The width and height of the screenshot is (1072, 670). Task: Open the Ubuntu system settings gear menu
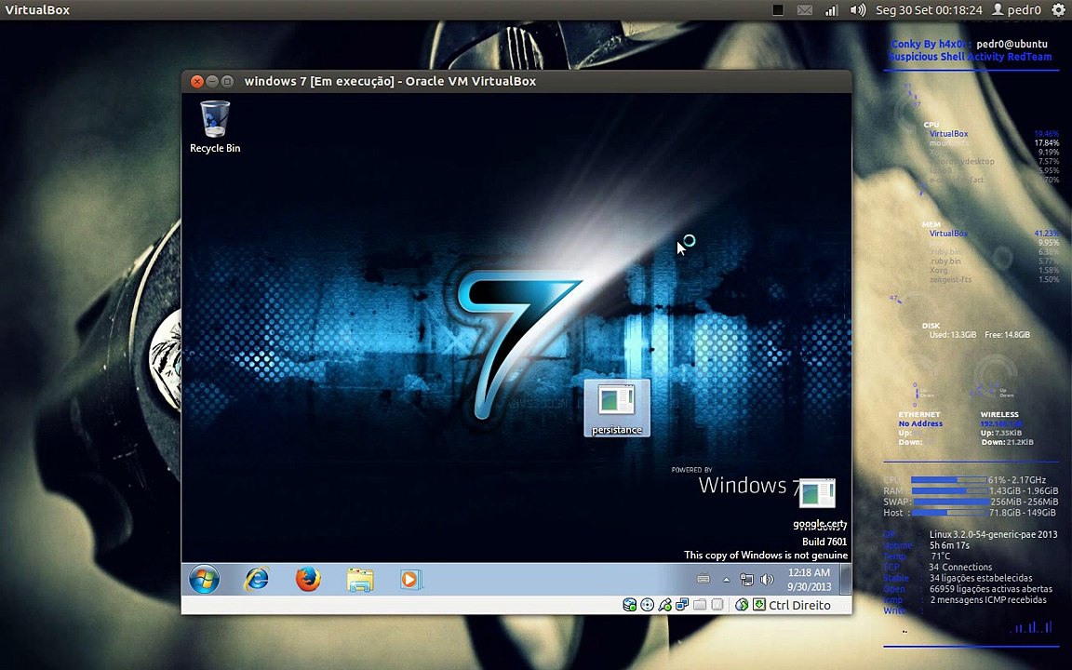[x=1058, y=9]
